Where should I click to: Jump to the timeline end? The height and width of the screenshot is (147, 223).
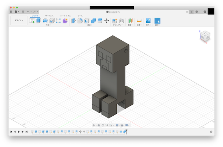pyautogui.click(x=26, y=132)
